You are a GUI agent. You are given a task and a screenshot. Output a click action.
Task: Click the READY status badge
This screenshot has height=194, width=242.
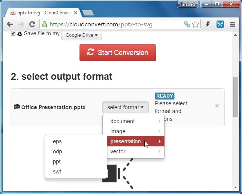164,96
